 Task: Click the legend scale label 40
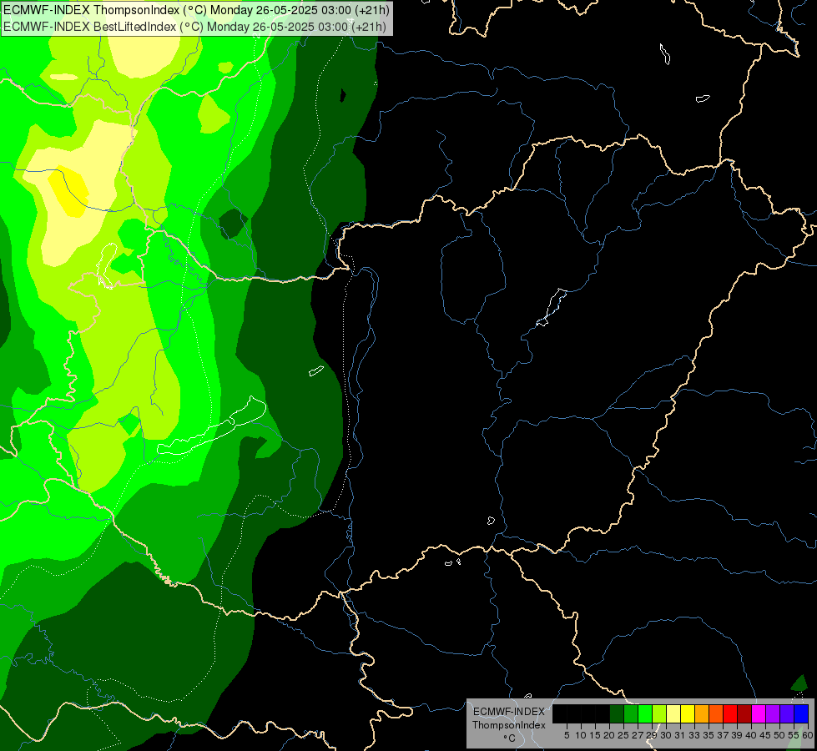[x=751, y=735]
